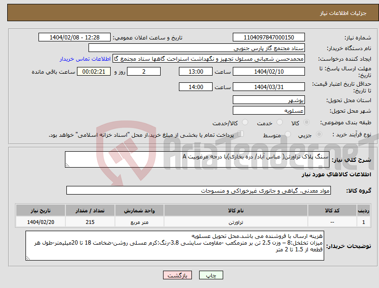Image resolution: width=379 pixels, height=288 pixels.
Task: Click the تاریخ نیاز column header
Action: (40, 210)
